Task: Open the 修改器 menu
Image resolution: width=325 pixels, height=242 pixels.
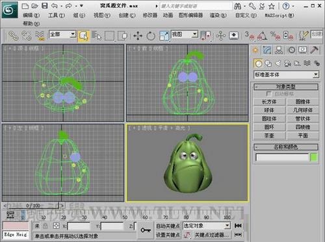Action: pos(150,16)
